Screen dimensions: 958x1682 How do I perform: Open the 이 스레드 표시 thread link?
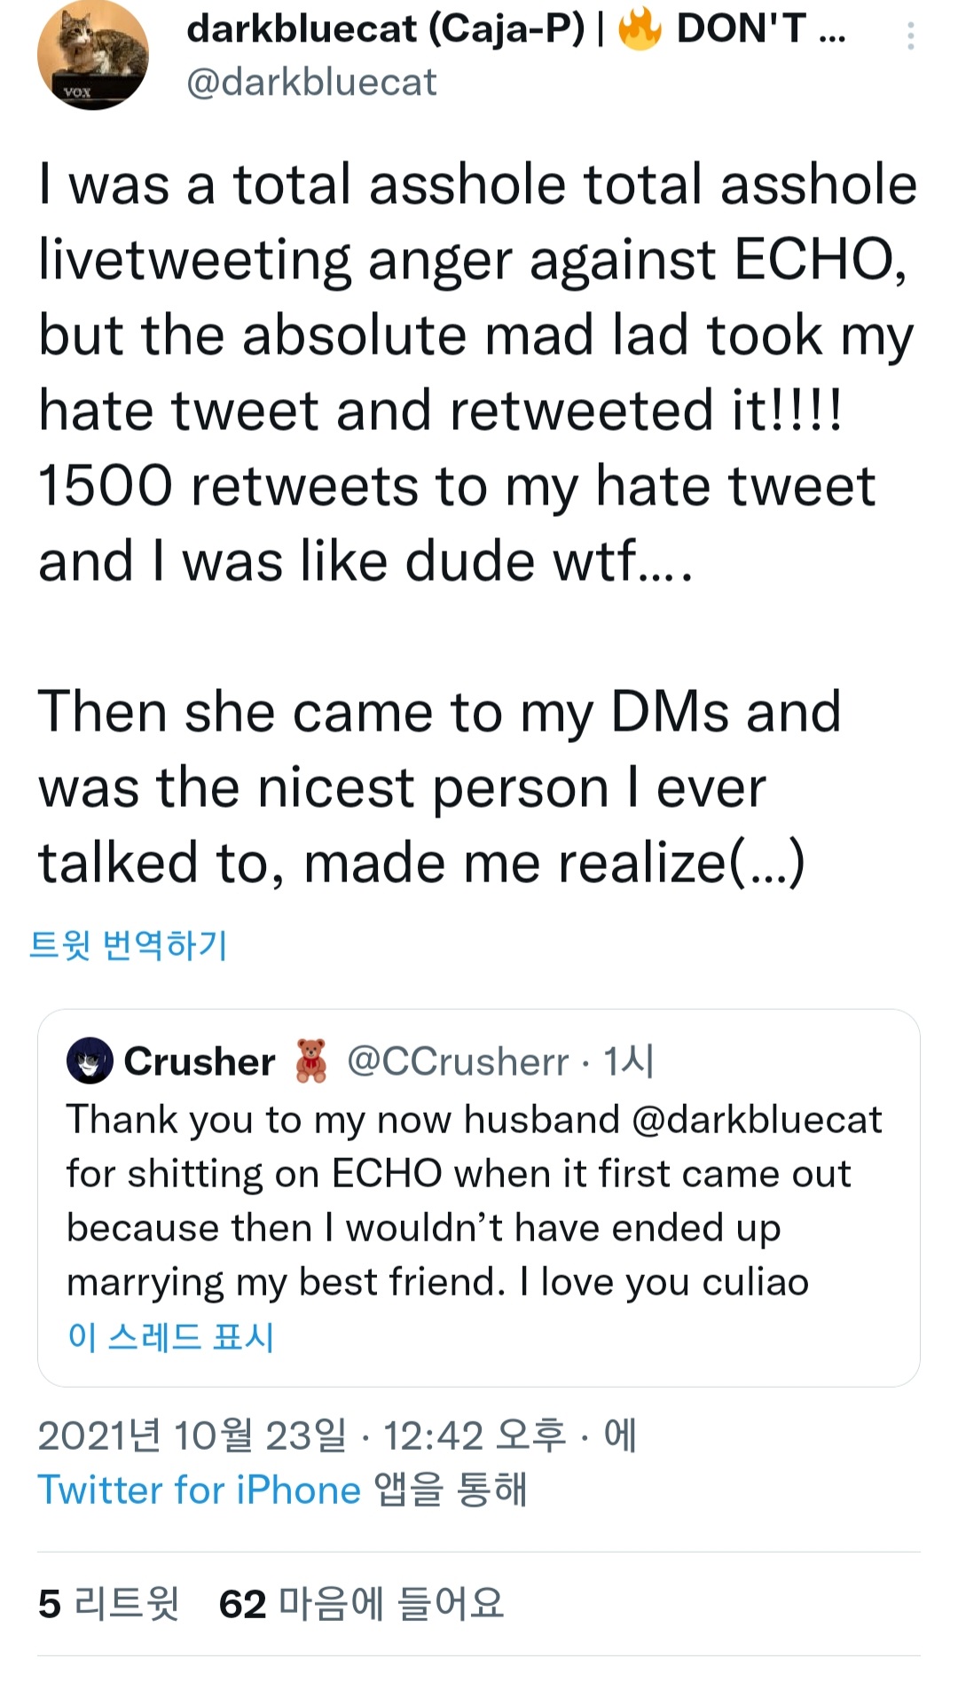tap(171, 1337)
